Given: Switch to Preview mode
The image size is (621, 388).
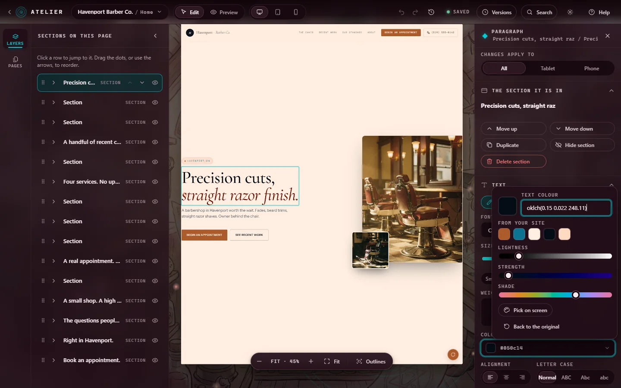Looking at the screenshot, I should [224, 12].
